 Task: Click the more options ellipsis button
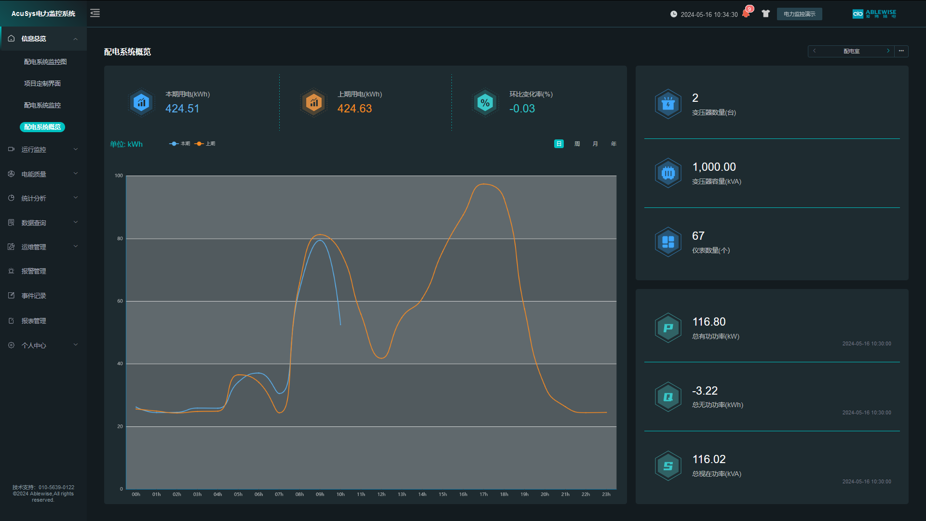(x=901, y=51)
